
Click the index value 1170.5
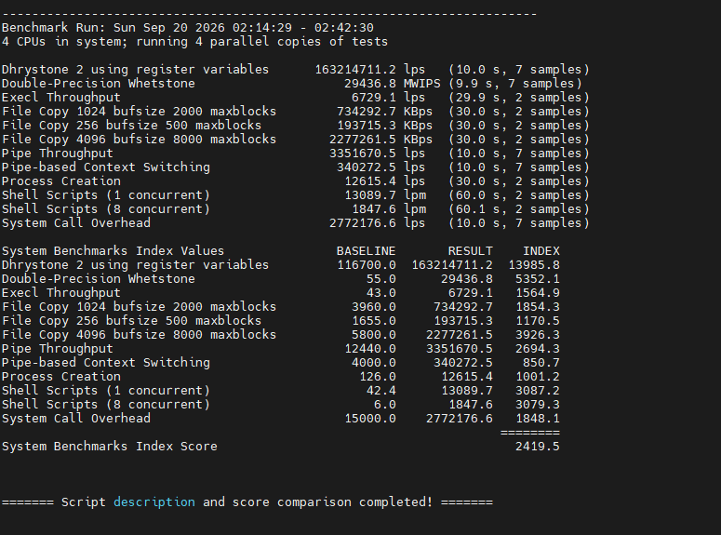[x=538, y=321]
